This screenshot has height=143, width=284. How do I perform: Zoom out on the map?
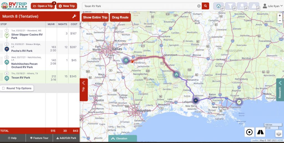tap(280, 21)
